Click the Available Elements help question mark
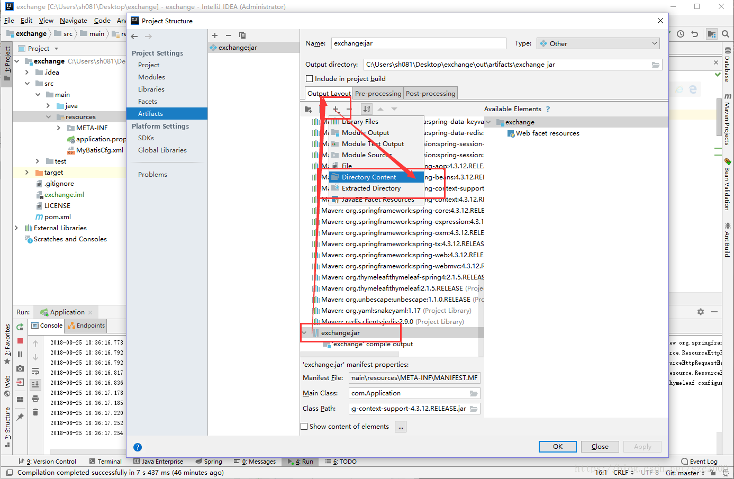This screenshot has height=479, width=734. pyautogui.click(x=548, y=109)
